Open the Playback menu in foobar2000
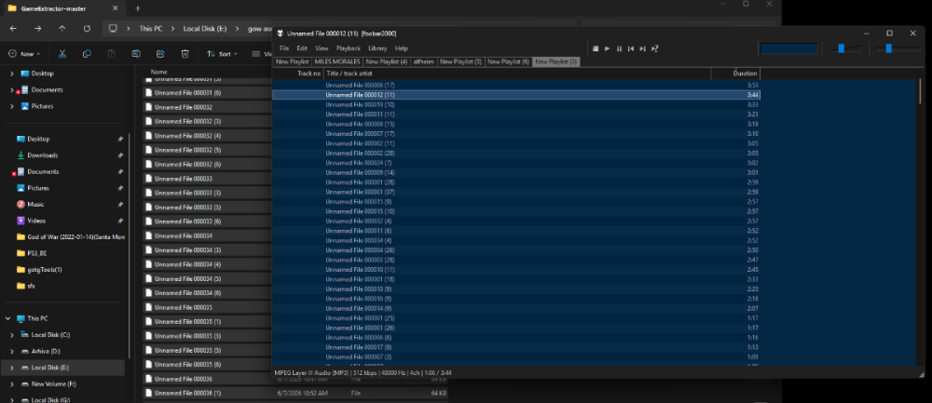The width and height of the screenshot is (932, 403). point(349,48)
